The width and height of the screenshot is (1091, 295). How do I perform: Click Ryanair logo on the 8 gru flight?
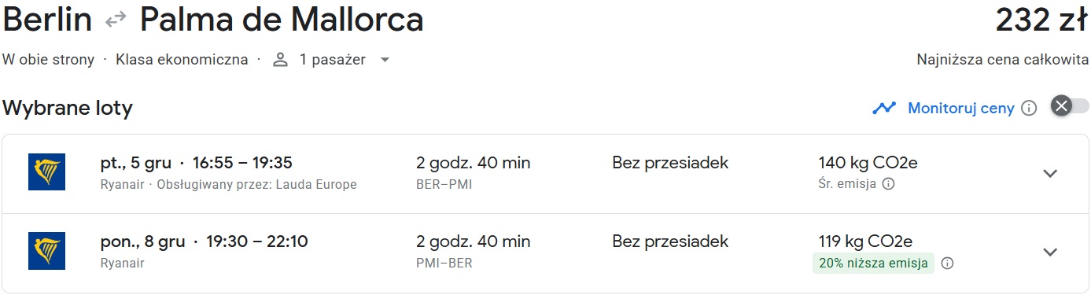(x=46, y=251)
